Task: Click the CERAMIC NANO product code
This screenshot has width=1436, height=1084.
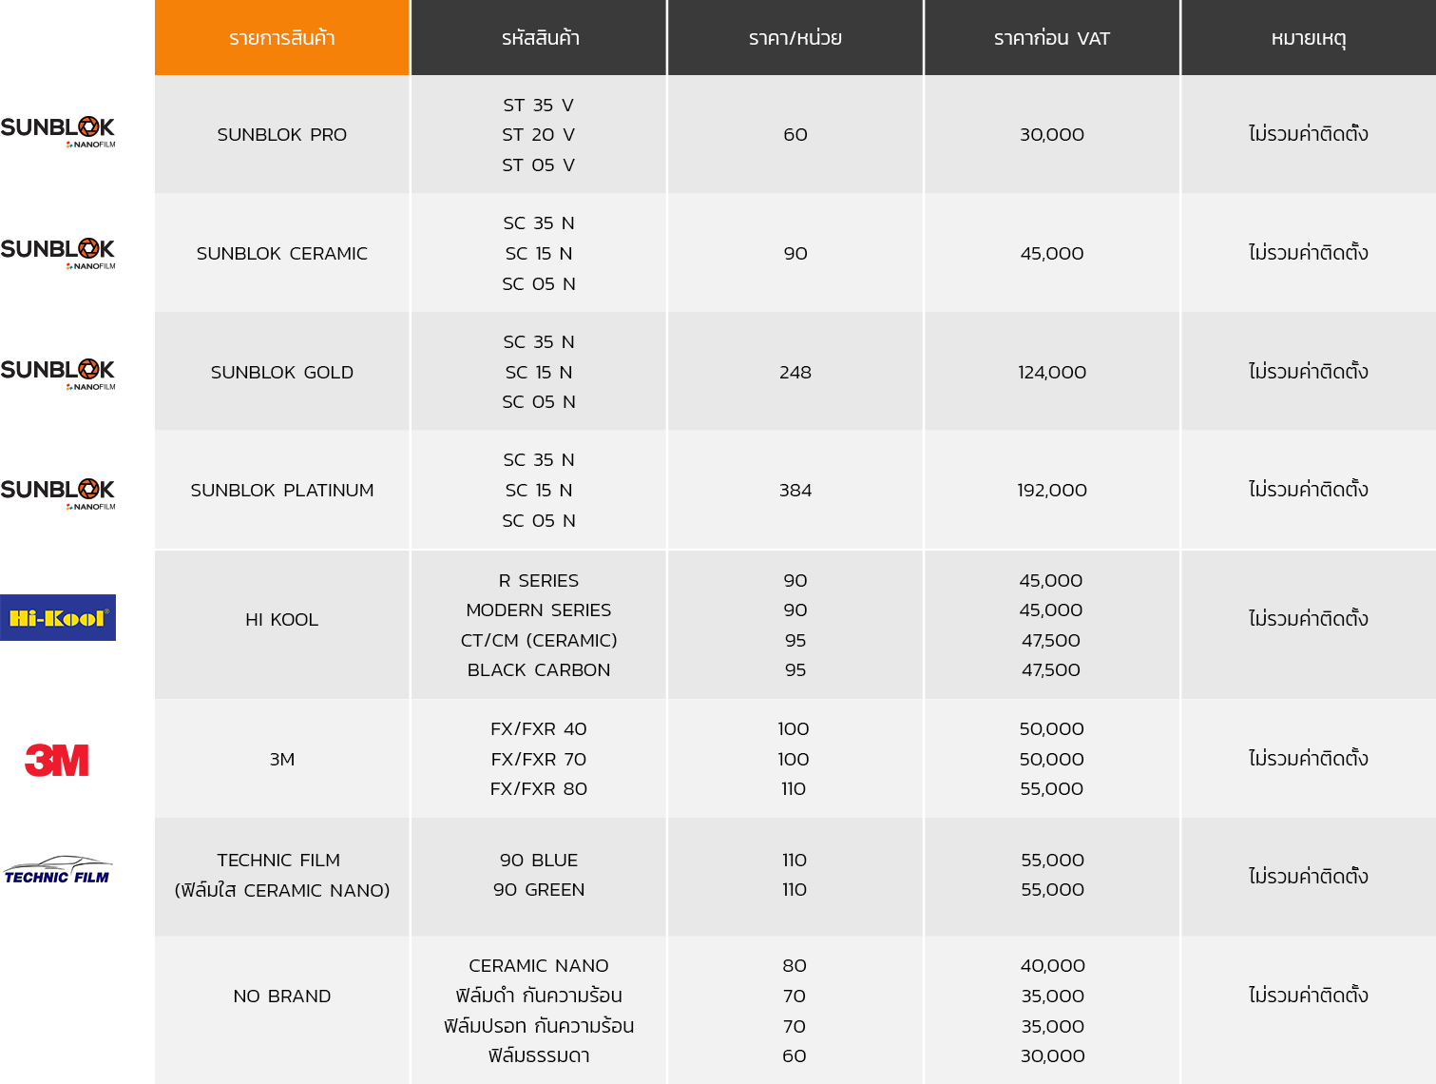Action: click(x=539, y=966)
